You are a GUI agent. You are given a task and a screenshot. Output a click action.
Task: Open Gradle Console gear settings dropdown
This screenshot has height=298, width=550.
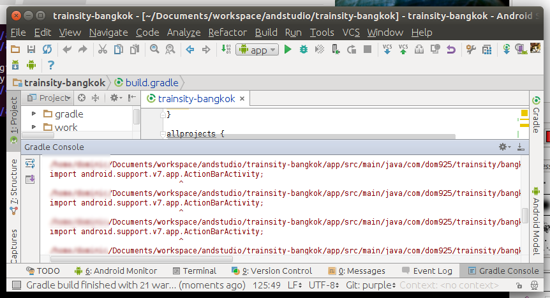coord(505,147)
